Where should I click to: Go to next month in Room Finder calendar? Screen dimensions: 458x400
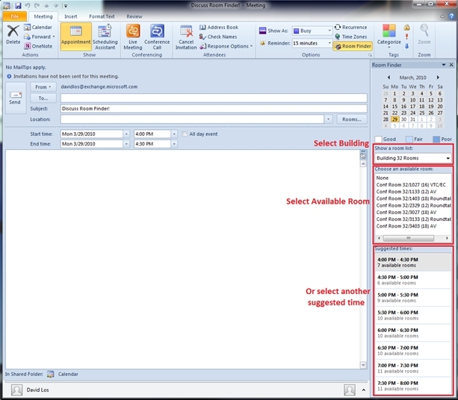point(438,78)
